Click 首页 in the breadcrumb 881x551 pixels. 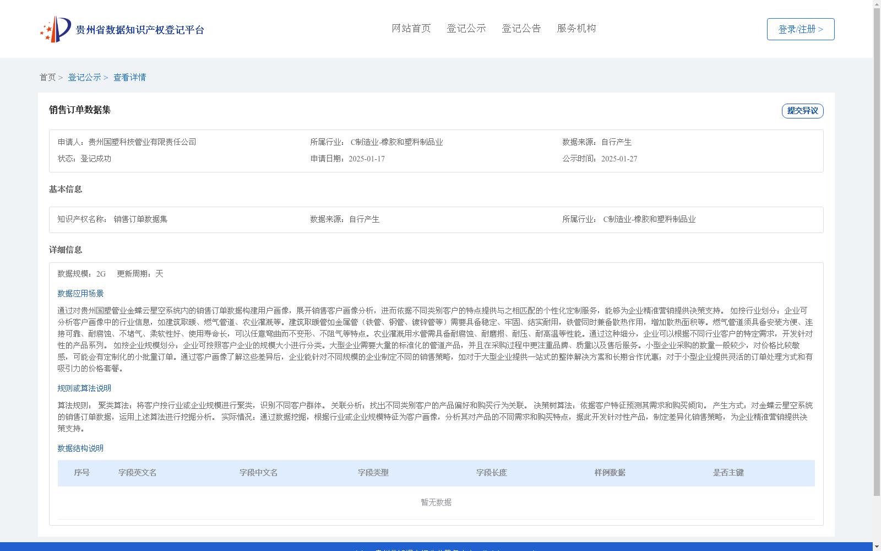[x=47, y=77]
